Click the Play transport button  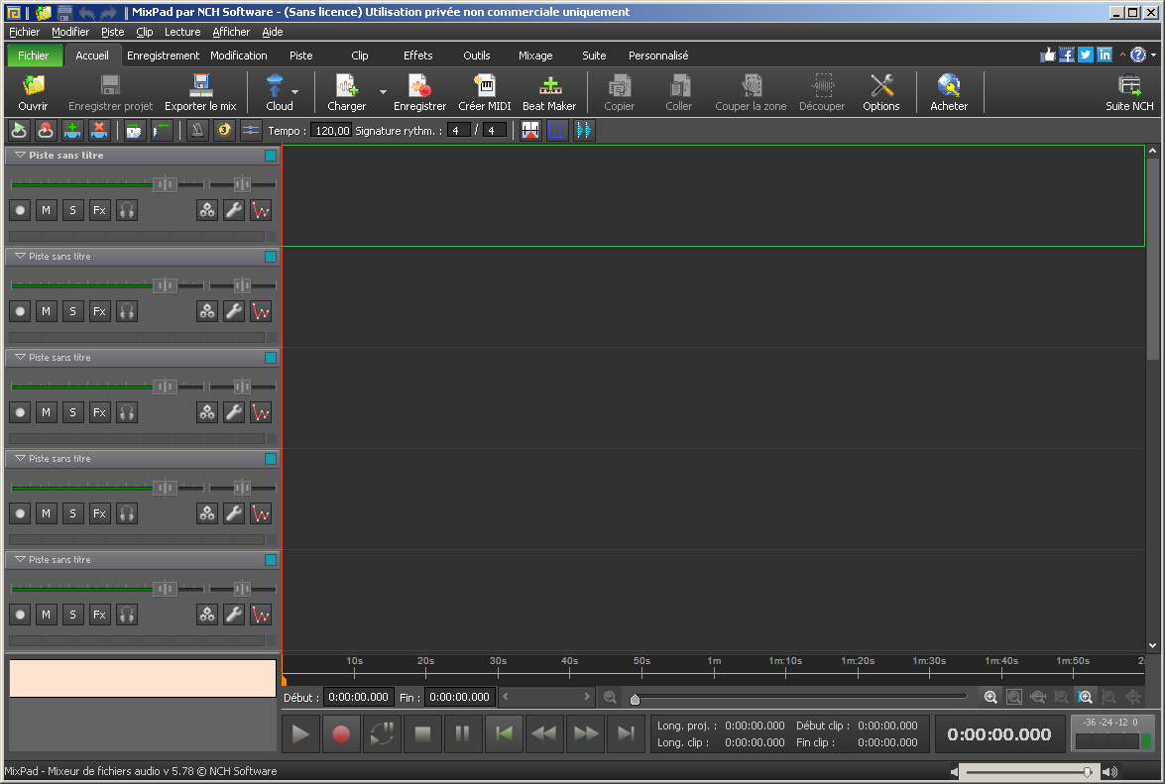[x=300, y=734]
